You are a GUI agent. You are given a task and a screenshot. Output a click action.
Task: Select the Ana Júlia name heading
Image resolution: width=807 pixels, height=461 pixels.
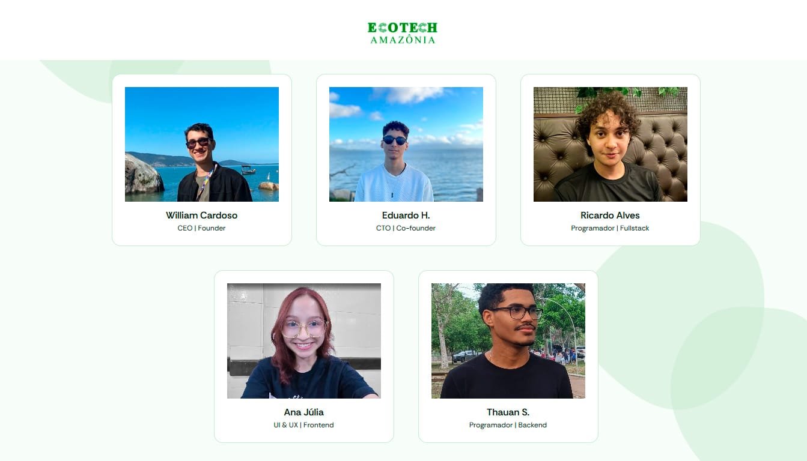pyautogui.click(x=304, y=412)
